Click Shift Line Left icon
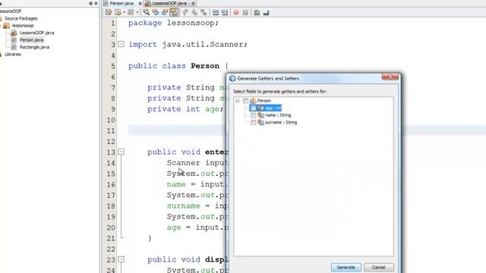486x273 pixels. click(x=215, y=12)
